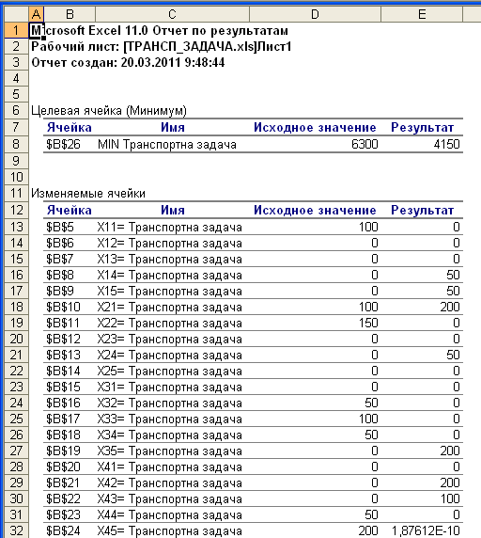Click 'Результат' header in row 7
481x538 pixels.
423,128
